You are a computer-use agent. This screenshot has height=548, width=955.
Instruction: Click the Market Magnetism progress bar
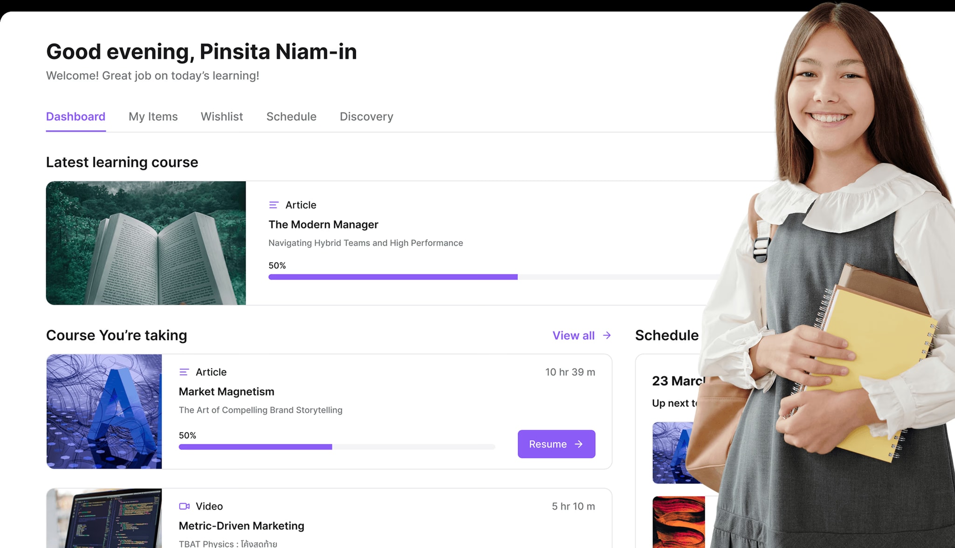click(x=337, y=447)
